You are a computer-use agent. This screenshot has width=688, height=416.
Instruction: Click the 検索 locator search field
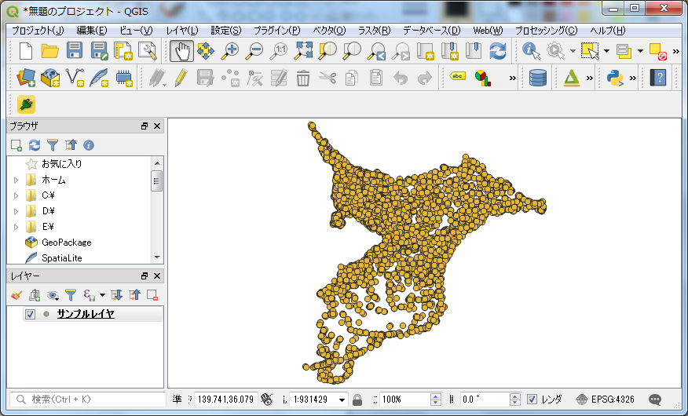(x=88, y=400)
